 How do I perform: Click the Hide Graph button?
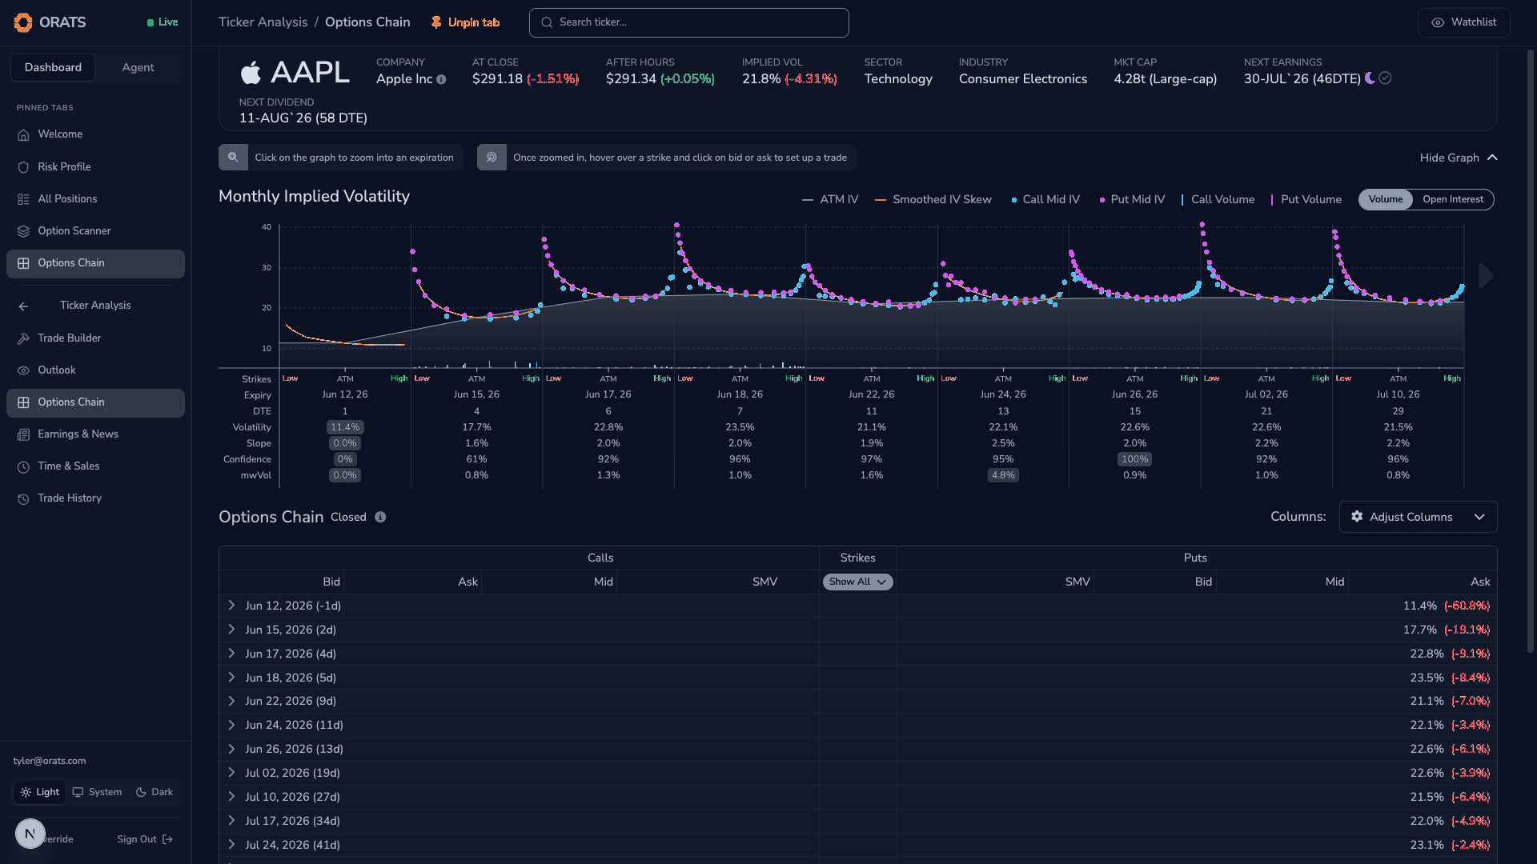pyautogui.click(x=1459, y=158)
